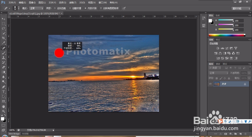Add a Curves adjustment
This screenshot has width=252, height=137.
(x=227, y=48)
